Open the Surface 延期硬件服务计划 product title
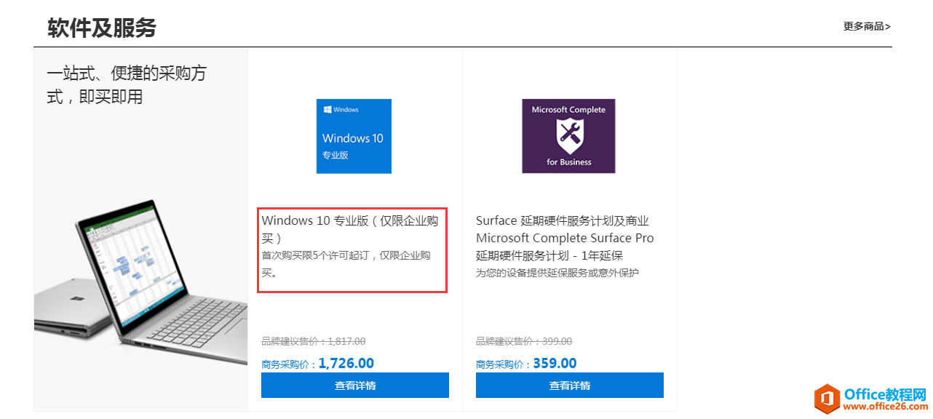 click(565, 238)
